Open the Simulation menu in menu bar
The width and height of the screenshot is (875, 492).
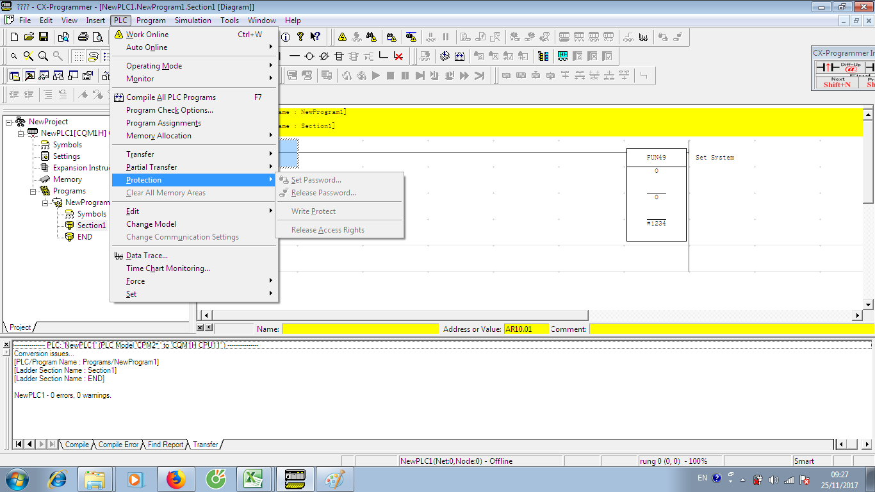[x=193, y=20]
